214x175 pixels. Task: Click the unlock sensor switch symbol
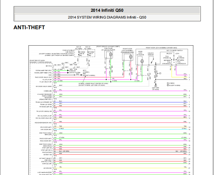[152, 61]
